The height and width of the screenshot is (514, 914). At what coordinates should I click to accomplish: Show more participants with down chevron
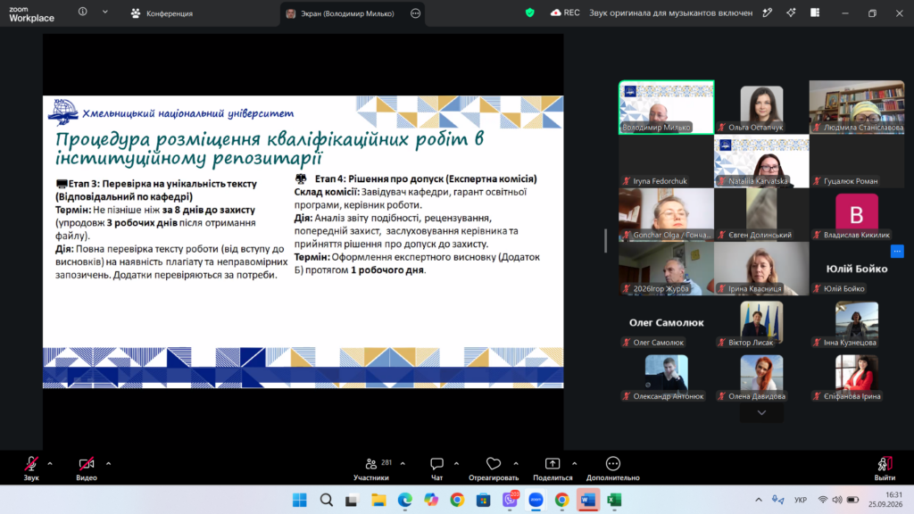point(761,412)
